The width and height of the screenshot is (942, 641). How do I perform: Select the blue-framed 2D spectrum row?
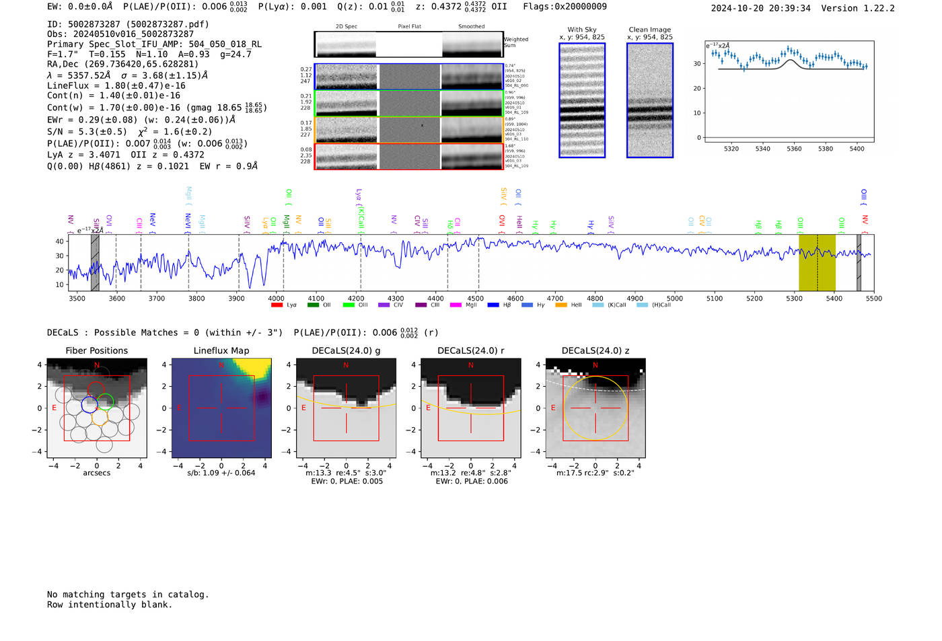[409, 77]
